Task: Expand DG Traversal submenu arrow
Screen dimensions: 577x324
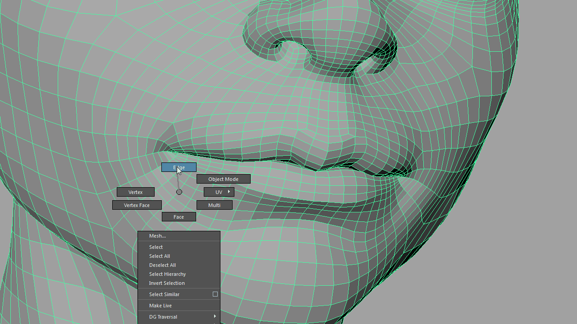Action: (215, 317)
